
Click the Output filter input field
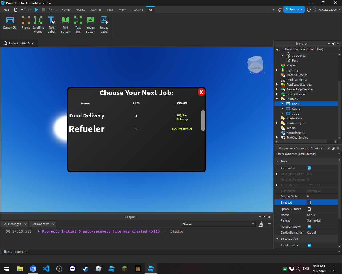coord(218,224)
